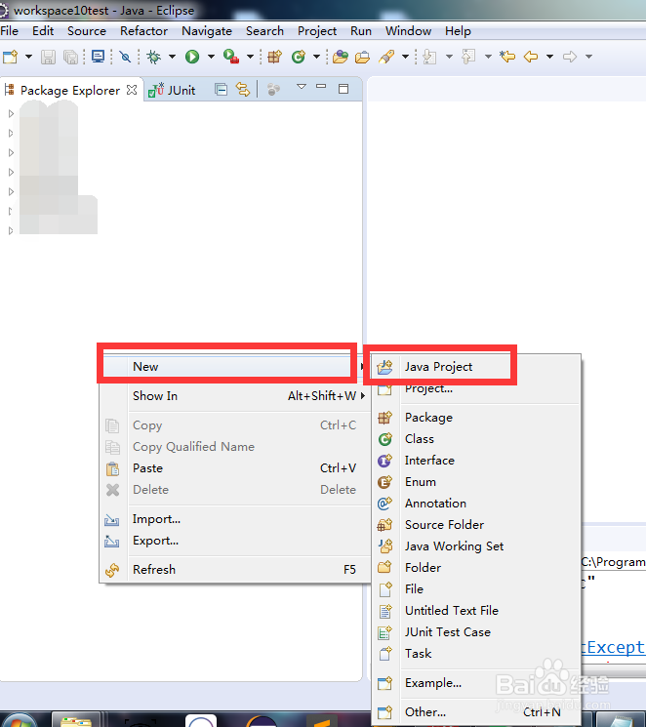
Task: Click the Open Task folder icon
Action: [x=362, y=57]
